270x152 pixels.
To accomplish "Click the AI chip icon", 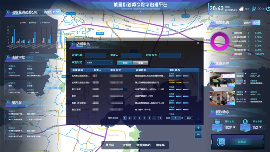I will pyautogui.click(x=221, y=142).
